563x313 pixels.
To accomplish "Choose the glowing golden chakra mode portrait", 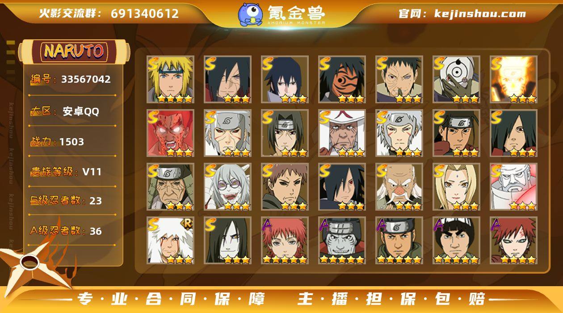I will point(513,79).
